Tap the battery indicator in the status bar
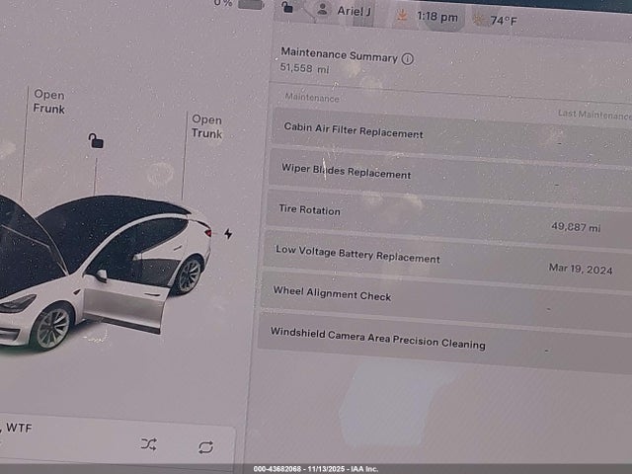Image resolution: width=632 pixels, height=474 pixels. [x=251, y=5]
